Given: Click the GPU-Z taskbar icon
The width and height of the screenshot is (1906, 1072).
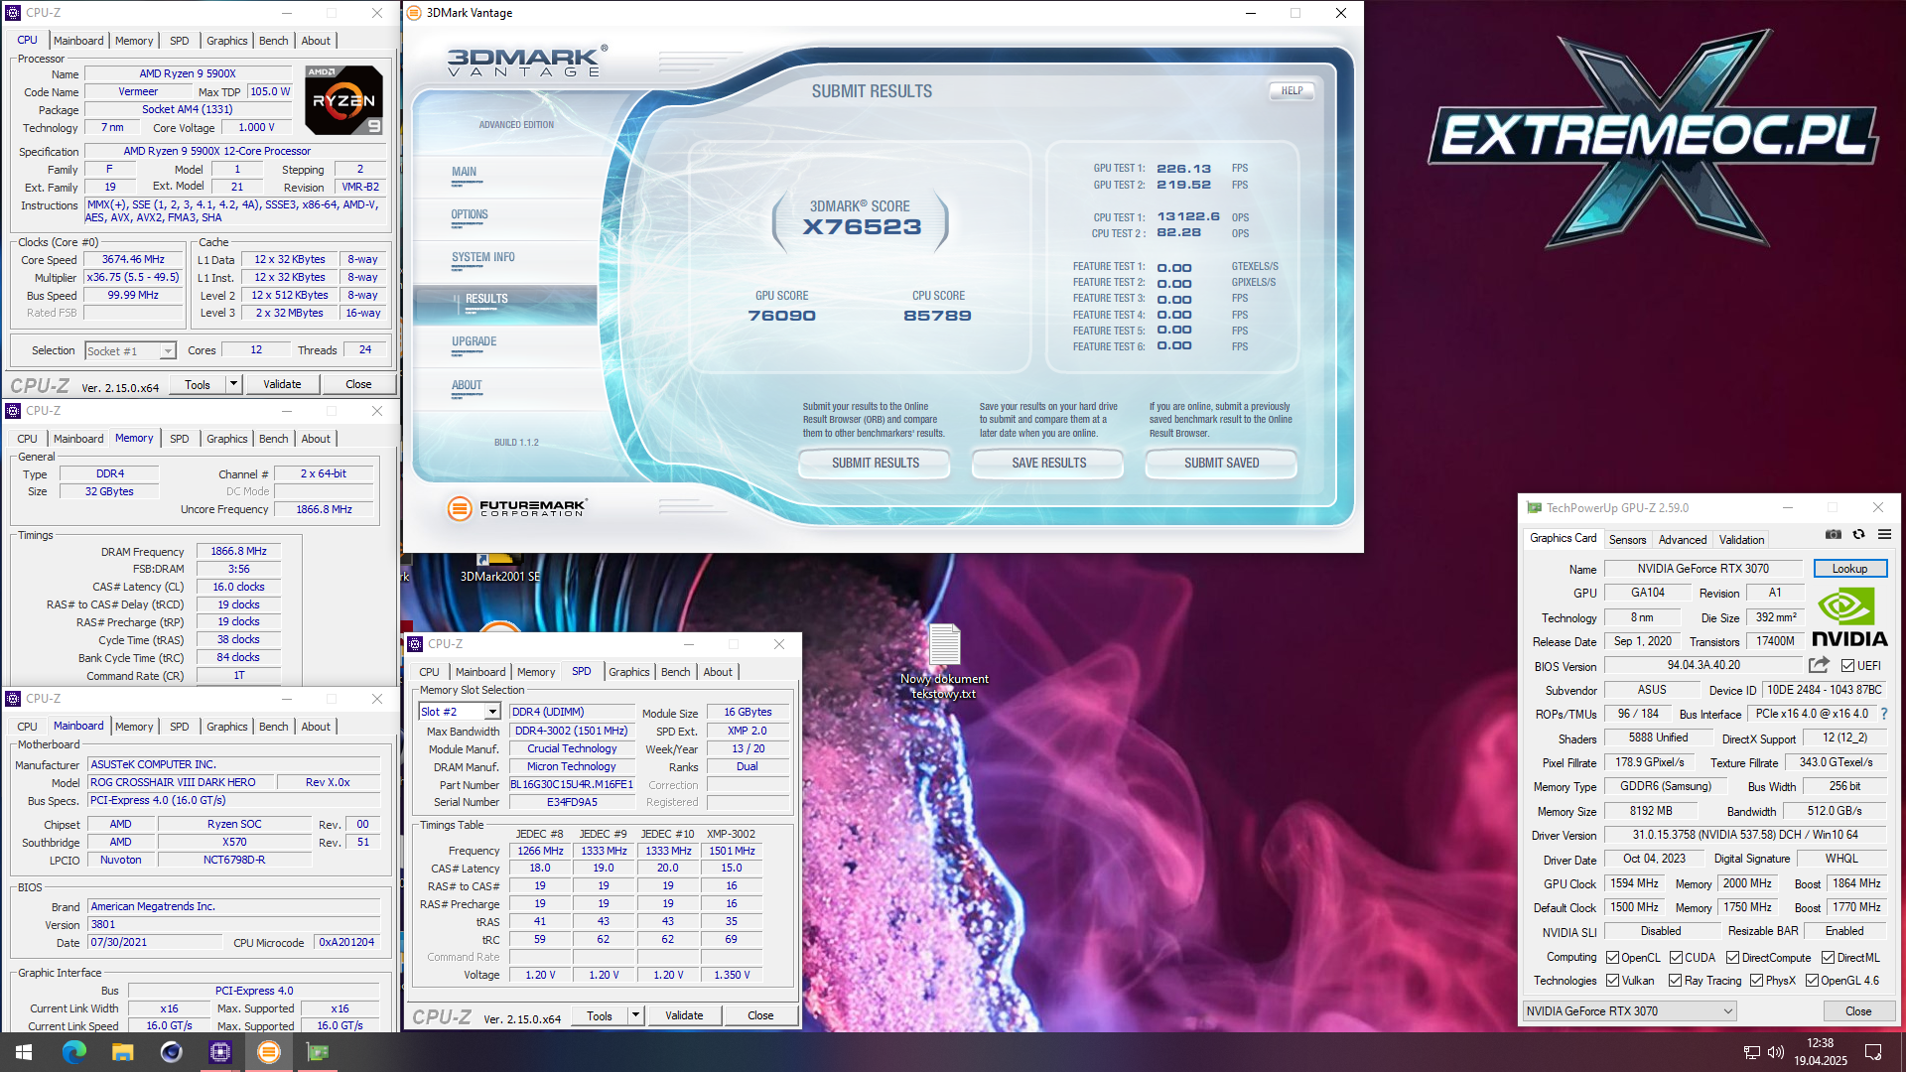Looking at the screenshot, I should [x=318, y=1052].
